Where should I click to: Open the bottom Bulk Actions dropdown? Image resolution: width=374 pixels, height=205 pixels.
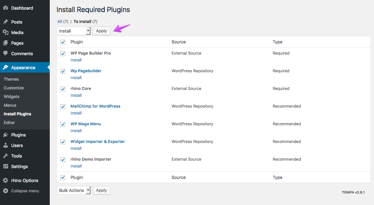click(x=74, y=190)
